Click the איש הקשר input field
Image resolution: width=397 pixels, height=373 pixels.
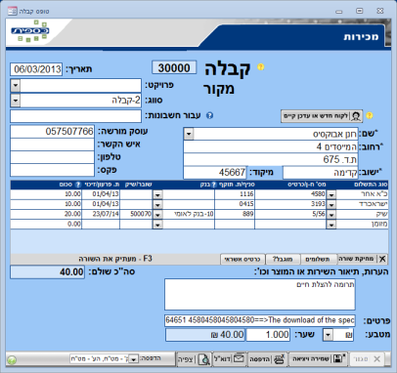pos(52,145)
